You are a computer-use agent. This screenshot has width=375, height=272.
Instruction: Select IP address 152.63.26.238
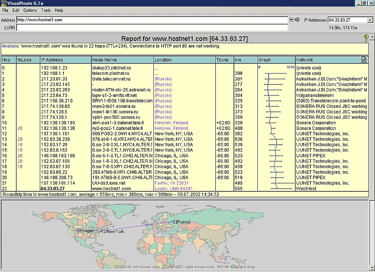(56, 139)
